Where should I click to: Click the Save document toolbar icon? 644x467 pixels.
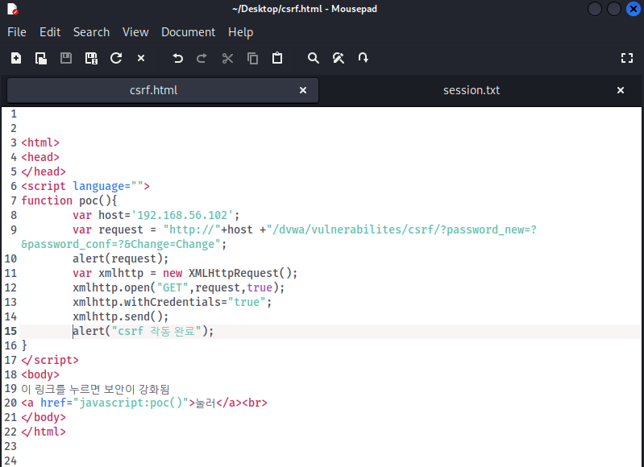click(66, 58)
